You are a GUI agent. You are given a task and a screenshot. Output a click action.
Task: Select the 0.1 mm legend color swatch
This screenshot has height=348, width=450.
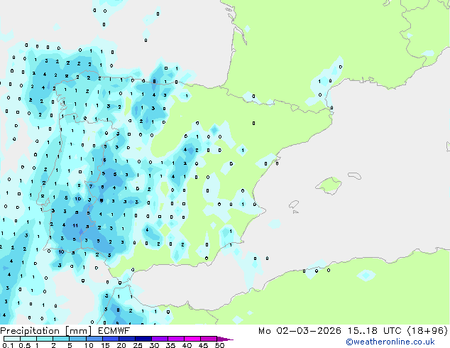12,339
